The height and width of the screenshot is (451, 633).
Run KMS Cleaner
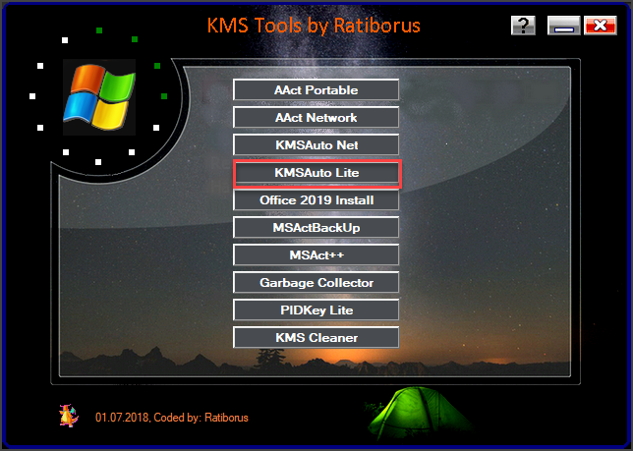(316, 338)
